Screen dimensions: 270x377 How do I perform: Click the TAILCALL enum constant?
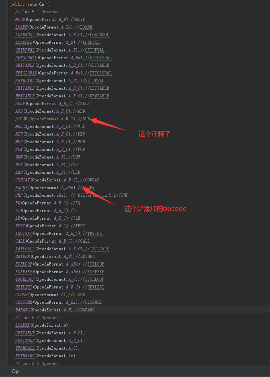[25, 249]
